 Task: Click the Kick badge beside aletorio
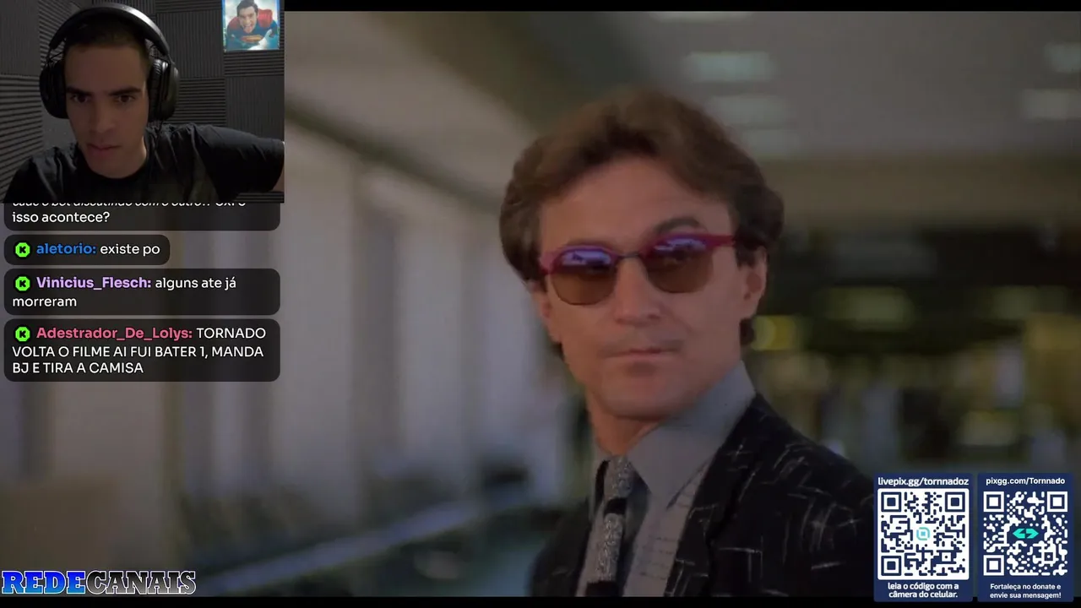click(23, 249)
